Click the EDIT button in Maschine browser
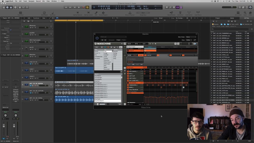This screenshot has width=254, height=143. [x=120, y=104]
